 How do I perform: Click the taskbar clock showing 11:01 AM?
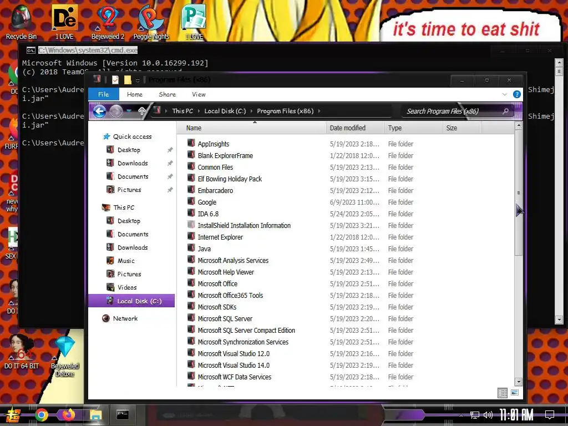click(x=517, y=415)
